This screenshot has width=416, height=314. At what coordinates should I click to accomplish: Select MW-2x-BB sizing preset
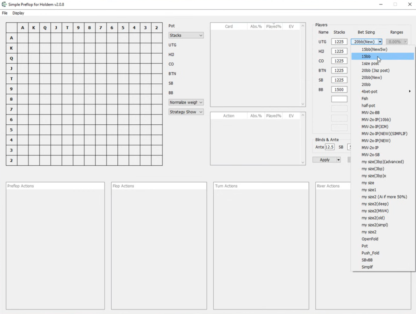coord(383,113)
